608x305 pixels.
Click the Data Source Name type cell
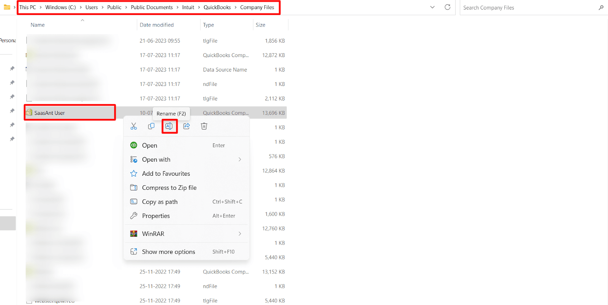tap(225, 70)
